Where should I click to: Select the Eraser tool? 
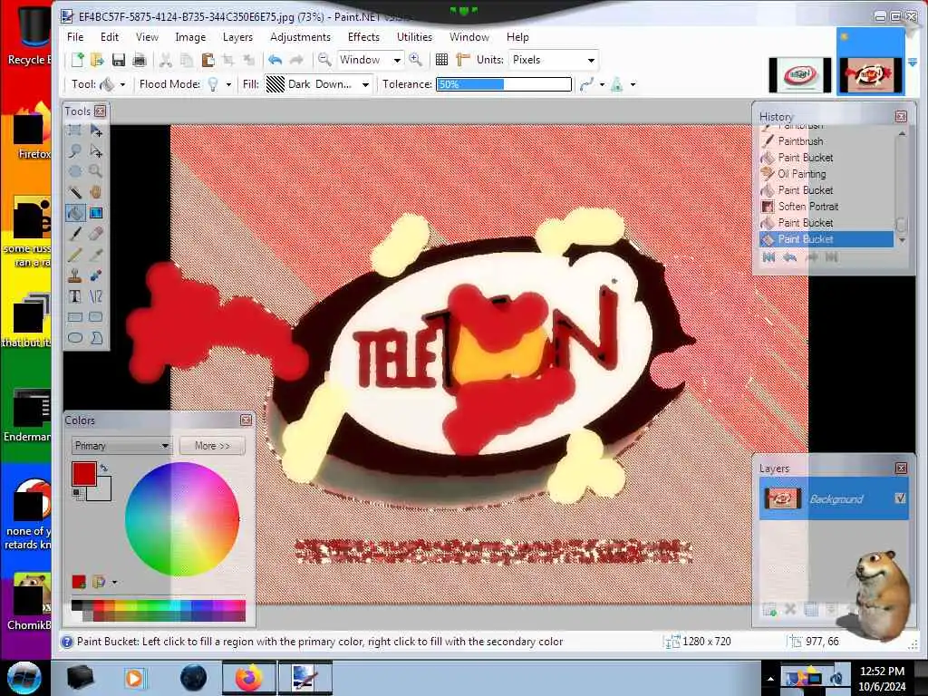click(x=96, y=234)
